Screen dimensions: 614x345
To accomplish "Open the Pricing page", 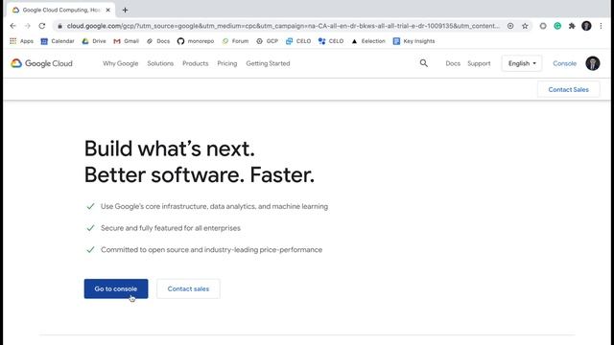I will pyautogui.click(x=227, y=63).
